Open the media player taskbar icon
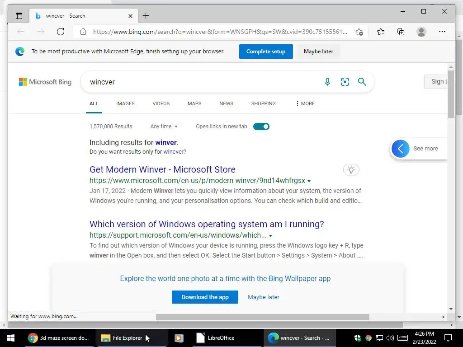463x347 pixels. click(179, 338)
